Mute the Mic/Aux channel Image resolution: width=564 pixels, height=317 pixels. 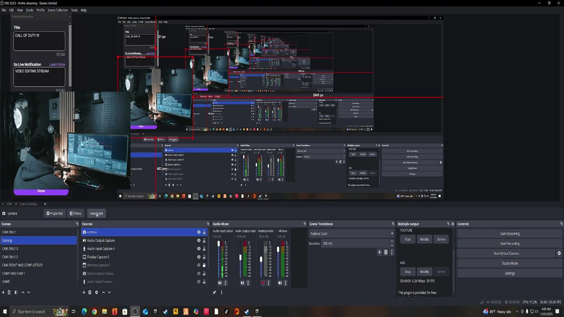click(x=280, y=283)
